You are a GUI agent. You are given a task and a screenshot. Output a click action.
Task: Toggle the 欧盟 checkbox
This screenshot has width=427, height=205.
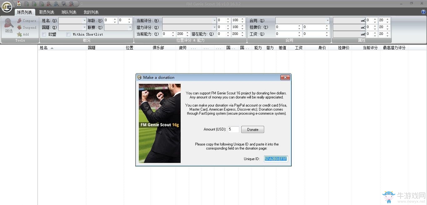click(x=44, y=34)
